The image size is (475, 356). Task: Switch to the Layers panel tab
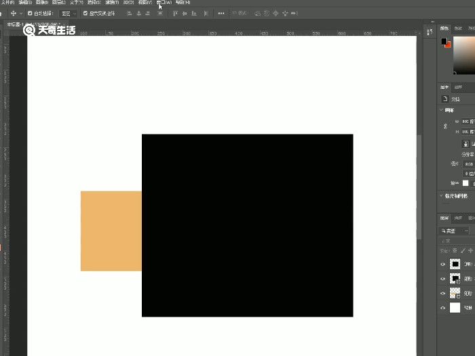[444, 218]
